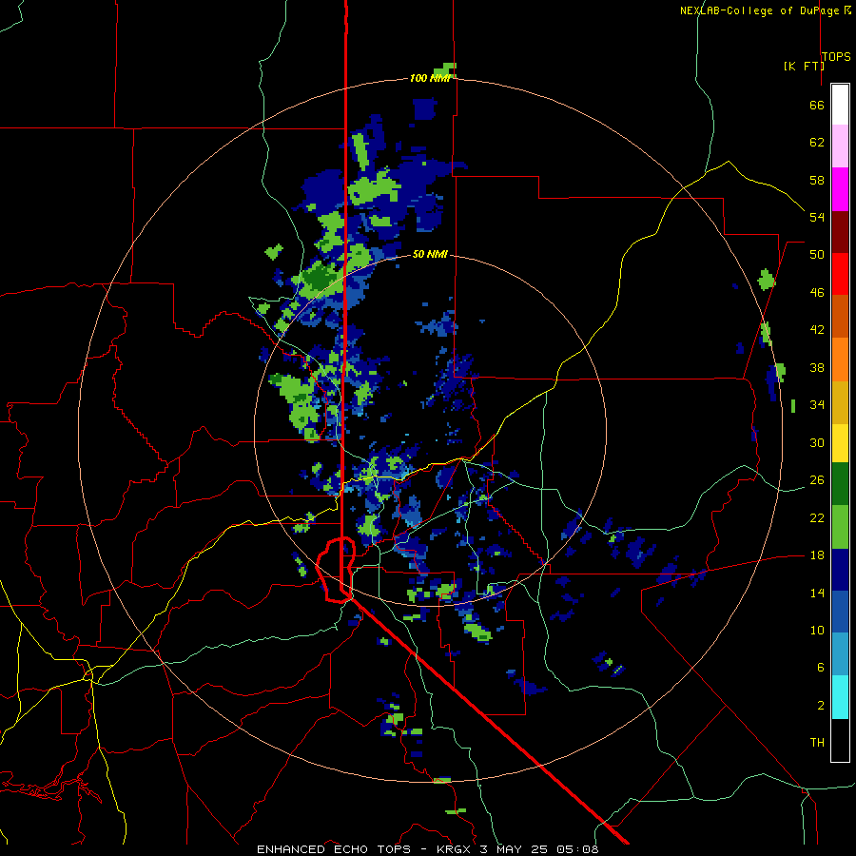Viewport: 856px width, 856px height.
Task: Click the [K FT] units label
Action: point(804,66)
